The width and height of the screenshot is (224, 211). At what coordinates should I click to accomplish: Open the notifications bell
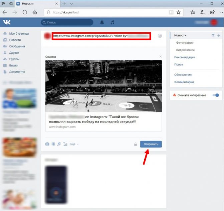point(102,22)
